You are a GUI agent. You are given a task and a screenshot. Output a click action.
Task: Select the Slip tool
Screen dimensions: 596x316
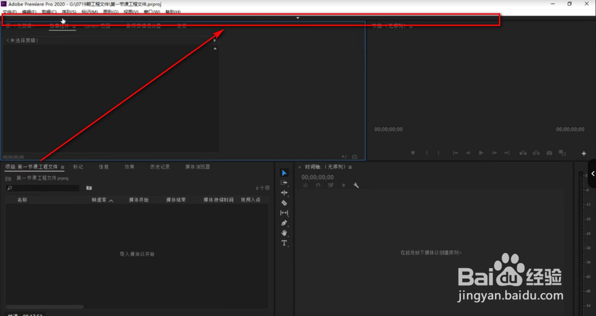(284, 213)
